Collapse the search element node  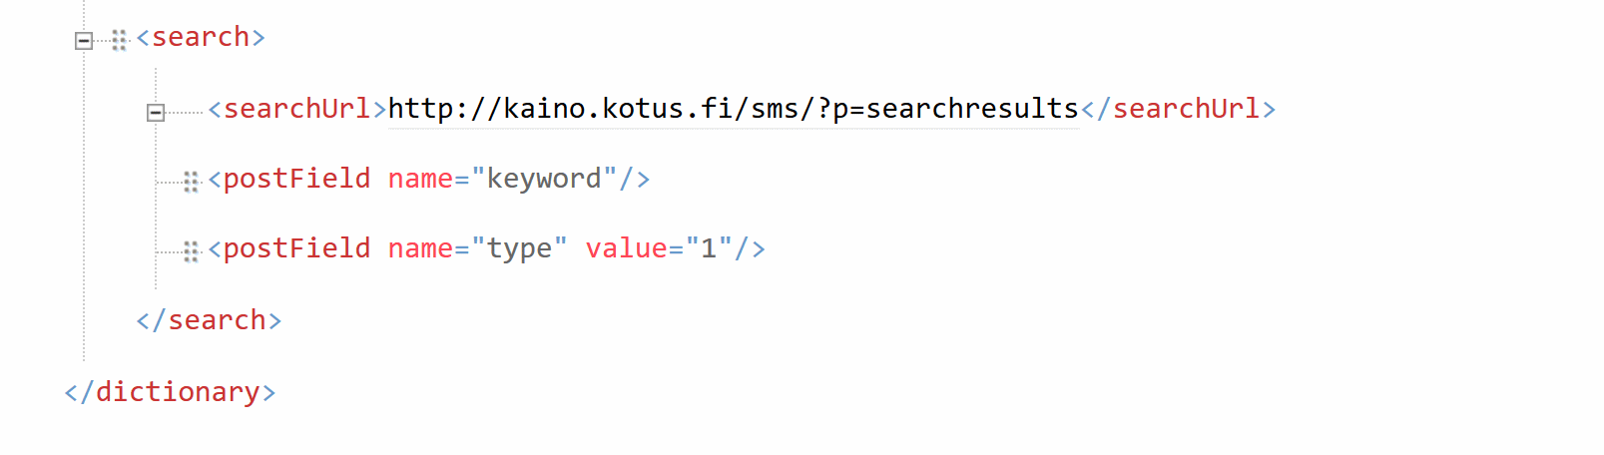[84, 41]
